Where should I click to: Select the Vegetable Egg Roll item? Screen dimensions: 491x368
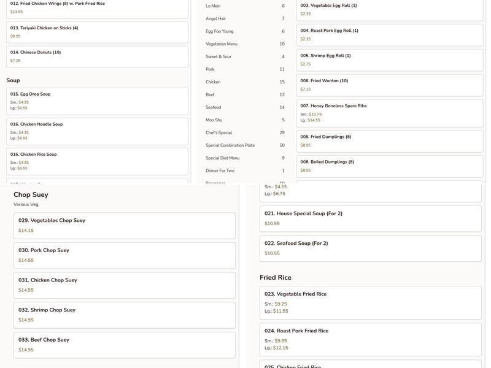(x=390, y=9)
